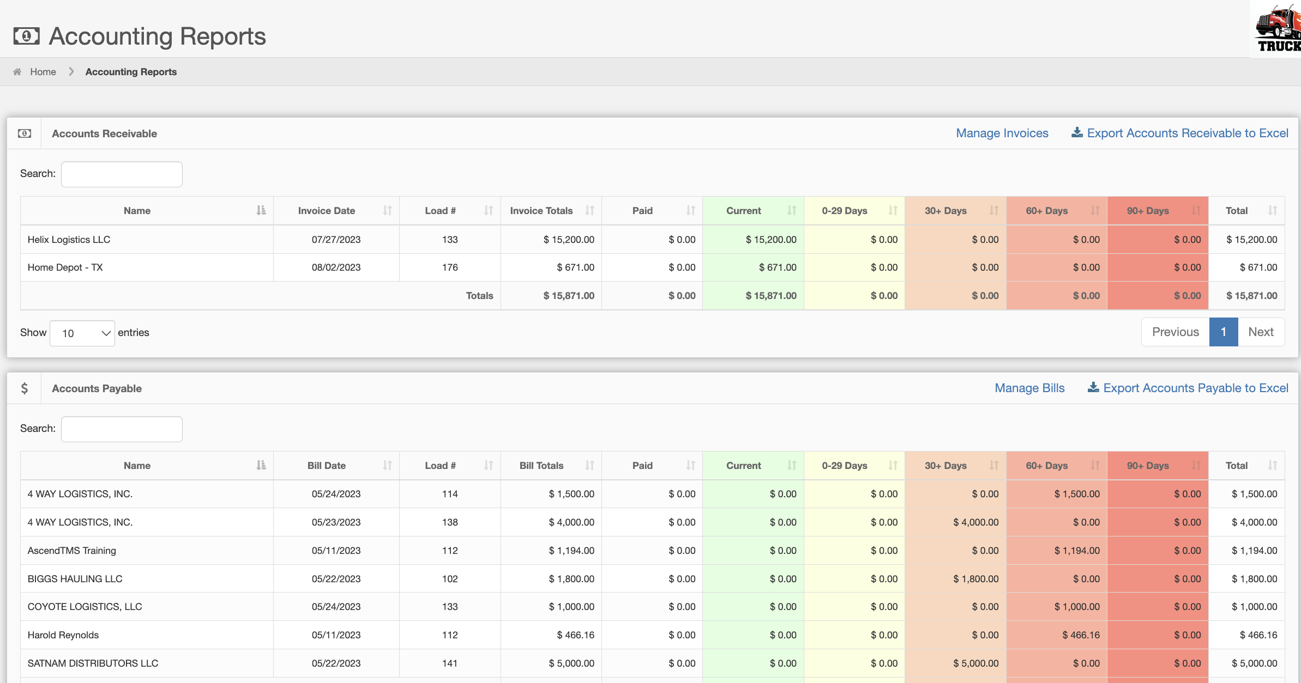
Task: Open Manage Bills link
Action: coord(1029,388)
